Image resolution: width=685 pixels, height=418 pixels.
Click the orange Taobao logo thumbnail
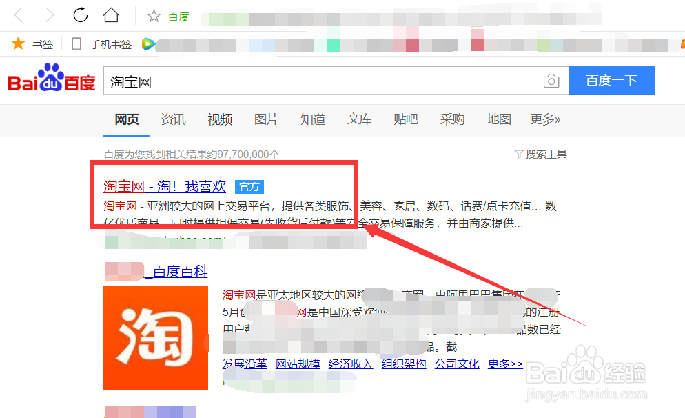coord(156,338)
